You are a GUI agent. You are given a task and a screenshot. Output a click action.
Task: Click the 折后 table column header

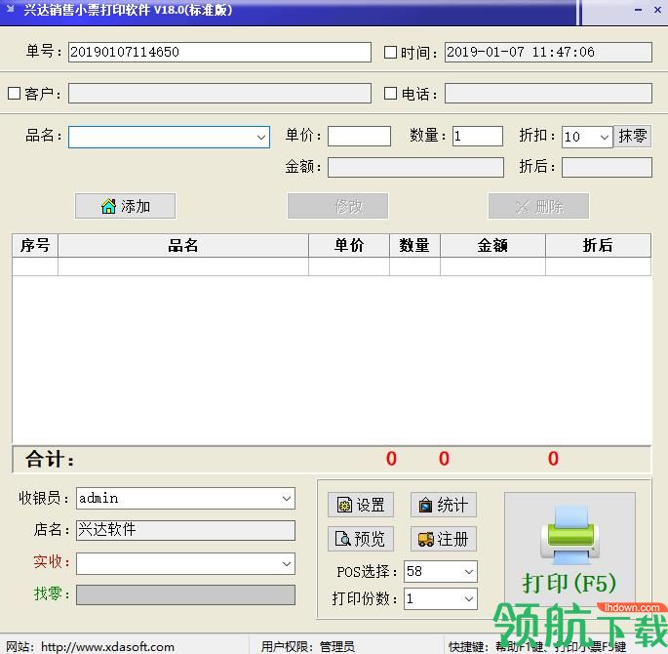coord(598,246)
